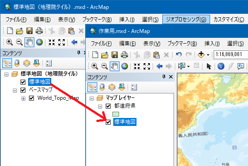Open 編集(E) menu in 作業用.mxd window
This screenshot has height=166, width=248.
[128, 44]
